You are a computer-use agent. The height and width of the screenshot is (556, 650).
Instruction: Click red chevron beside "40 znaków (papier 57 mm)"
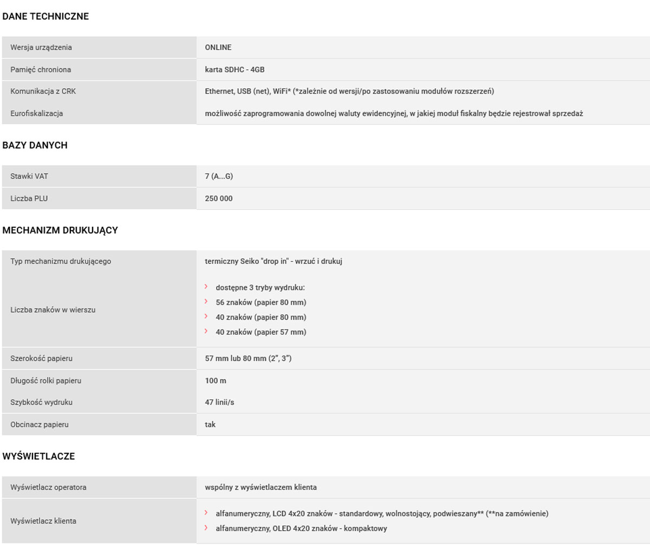(206, 332)
